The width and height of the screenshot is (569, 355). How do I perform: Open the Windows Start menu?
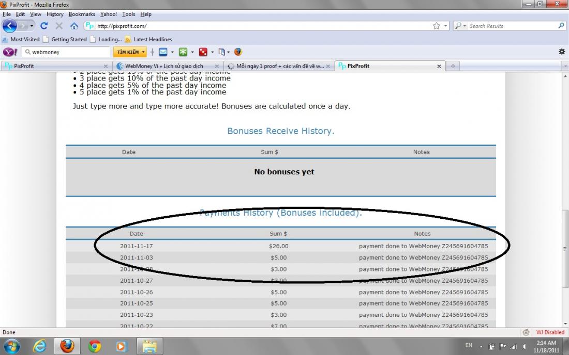(11, 347)
